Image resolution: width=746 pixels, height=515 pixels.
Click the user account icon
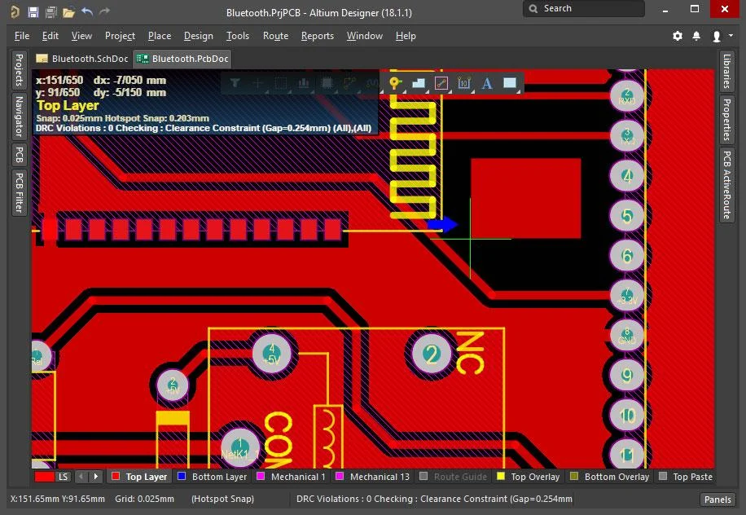tap(716, 36)
